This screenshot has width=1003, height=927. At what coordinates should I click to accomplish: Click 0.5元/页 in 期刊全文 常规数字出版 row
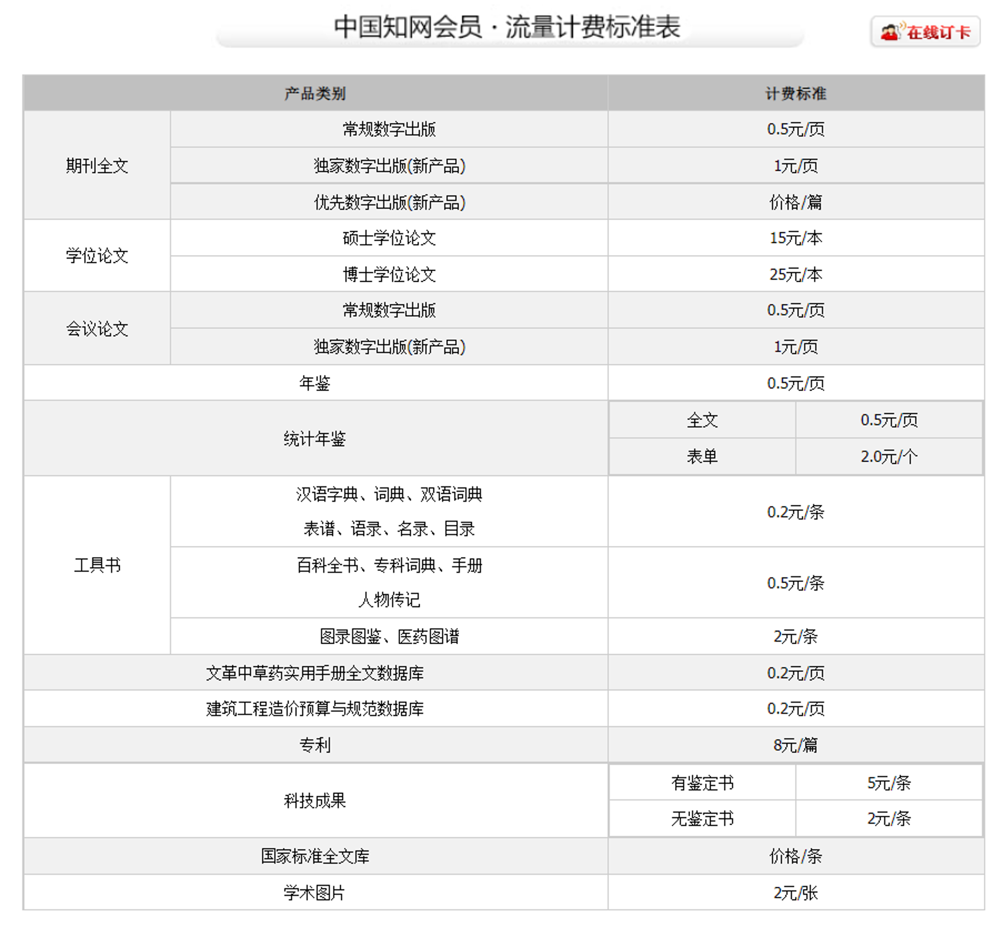click(795, 129)
